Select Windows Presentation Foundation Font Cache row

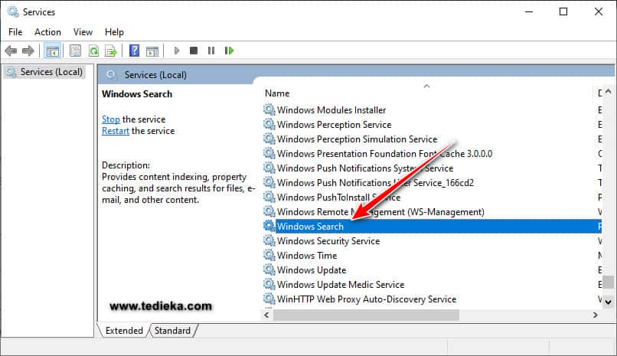click(x=432, y=153)
